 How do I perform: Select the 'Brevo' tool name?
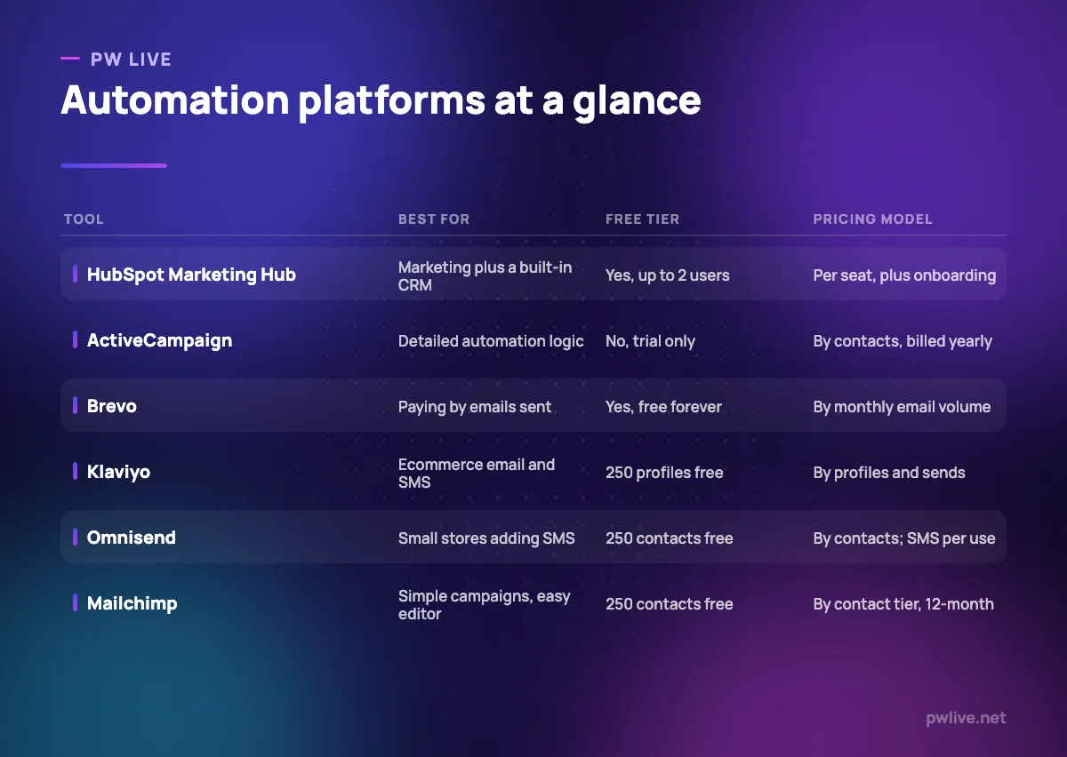pyautogui.click(x=112, y=406)
